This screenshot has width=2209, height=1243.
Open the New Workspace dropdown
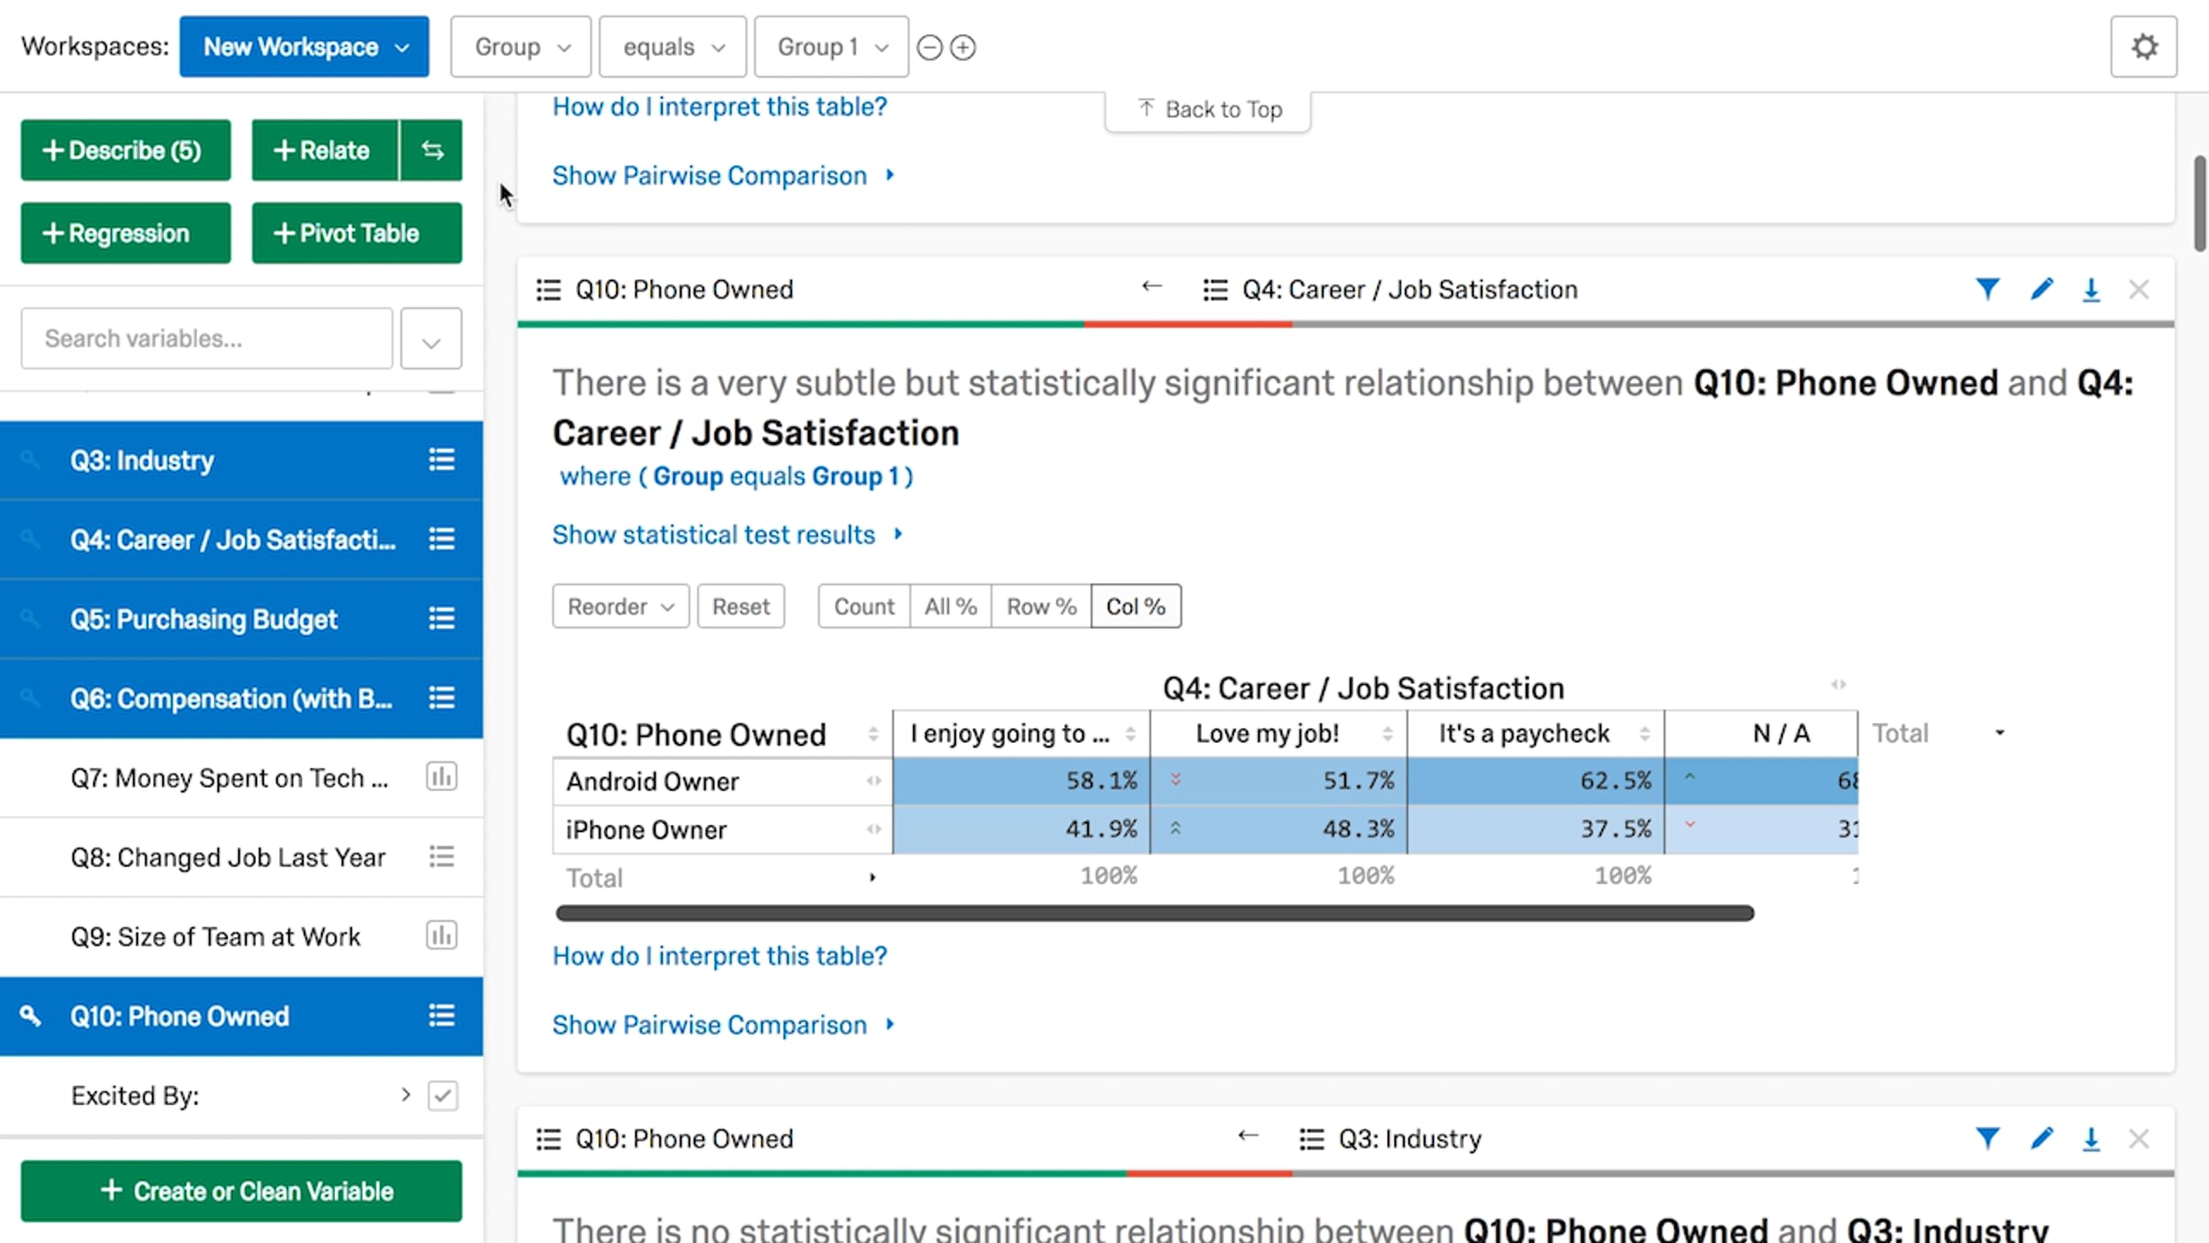click(304, 47)
